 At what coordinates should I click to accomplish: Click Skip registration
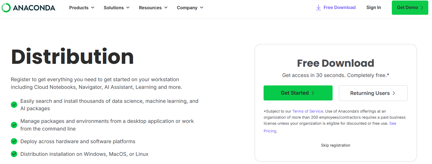(336, 145)
